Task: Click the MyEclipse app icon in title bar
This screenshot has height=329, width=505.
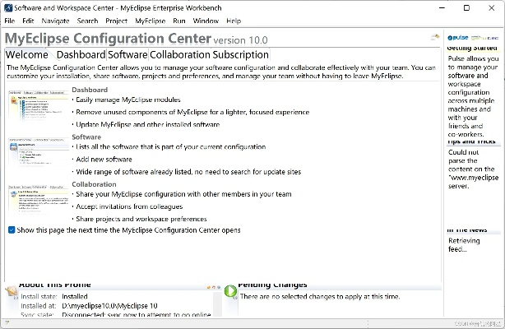Action: [x=7, y=7]
